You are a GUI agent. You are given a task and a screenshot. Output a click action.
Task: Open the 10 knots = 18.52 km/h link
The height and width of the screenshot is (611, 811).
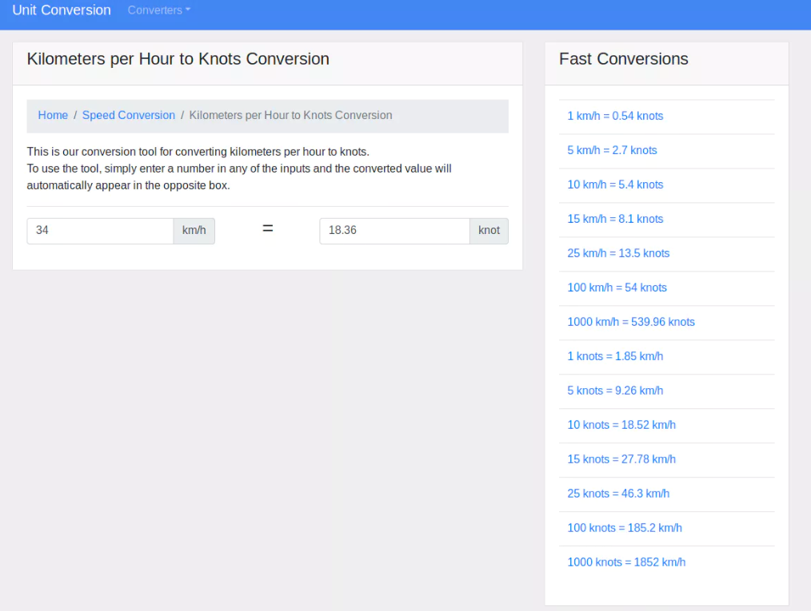[621, 425]
